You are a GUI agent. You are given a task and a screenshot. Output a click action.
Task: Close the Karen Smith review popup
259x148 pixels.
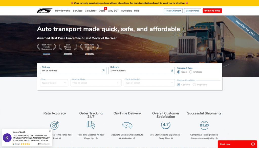[x=50, y=131]
